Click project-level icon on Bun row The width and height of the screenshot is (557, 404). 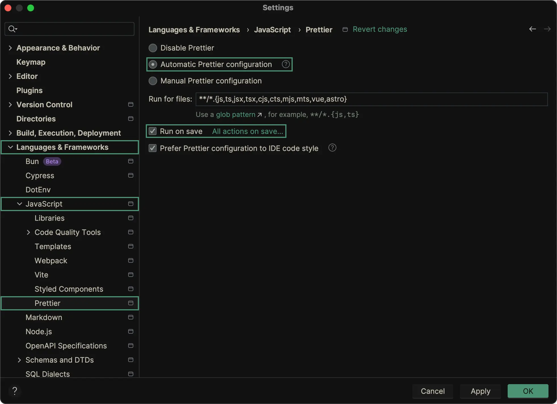pos(130,161)
